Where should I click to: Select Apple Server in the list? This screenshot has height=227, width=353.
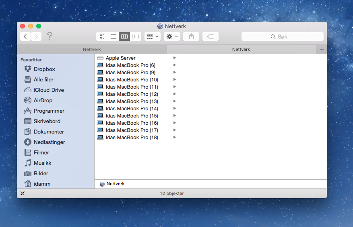click(136, 58)
